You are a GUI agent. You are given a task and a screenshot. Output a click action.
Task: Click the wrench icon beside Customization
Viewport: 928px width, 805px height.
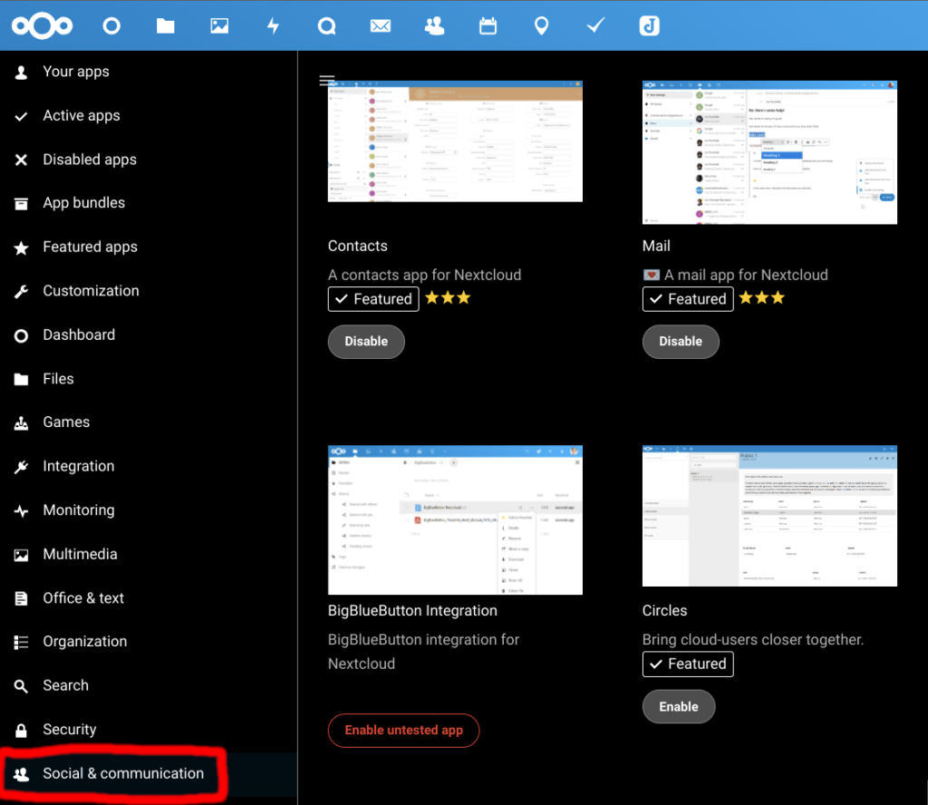22,291
